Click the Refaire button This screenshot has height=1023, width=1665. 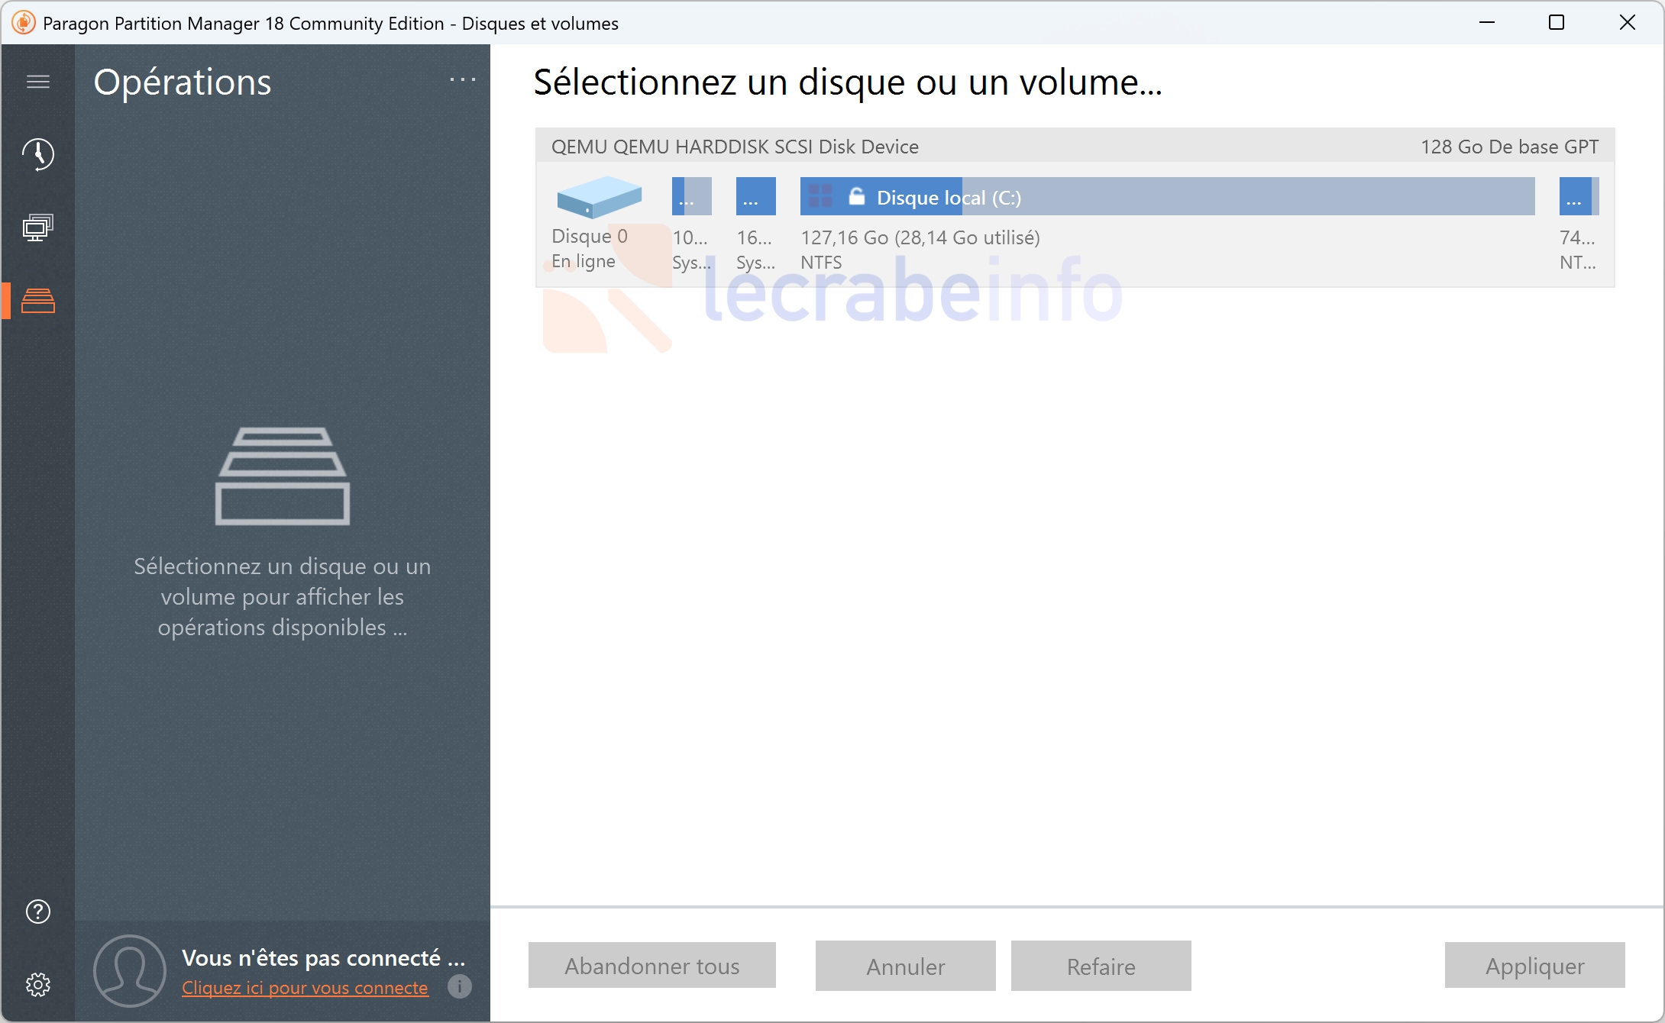pos(1101,966)
